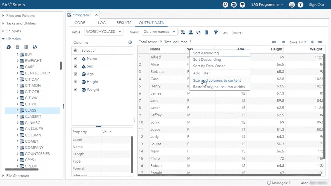Jump to the last page of rows
Screen dimensions: 331x186
[320, 42]
